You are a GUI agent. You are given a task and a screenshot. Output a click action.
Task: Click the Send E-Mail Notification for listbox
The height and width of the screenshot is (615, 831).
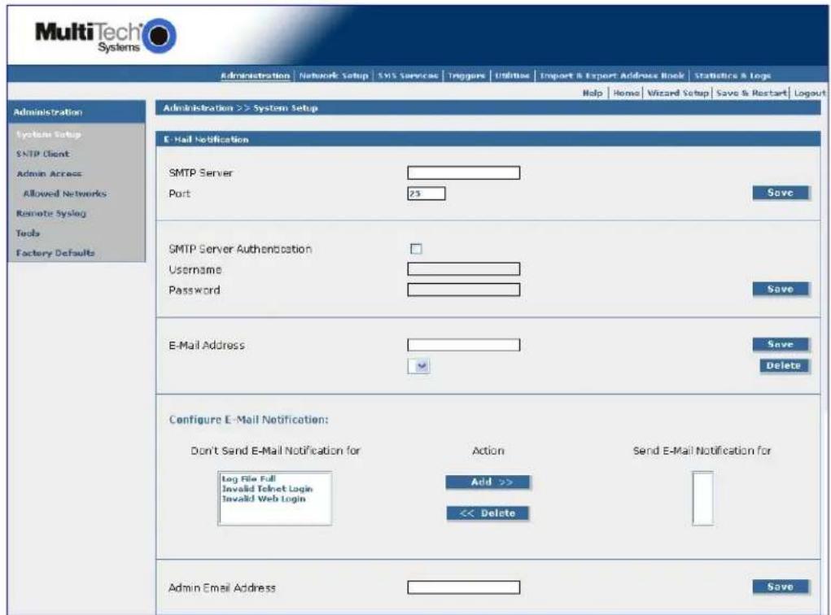point(702,499)
